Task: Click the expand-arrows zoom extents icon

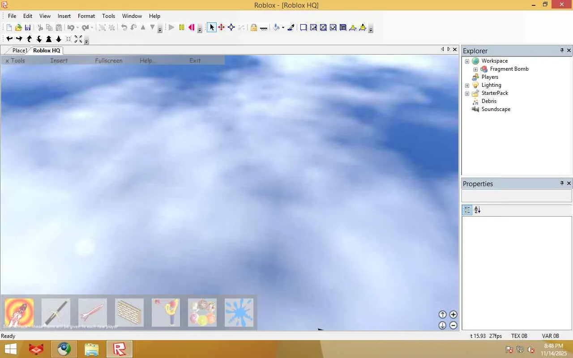Action: tap(78, 39)
